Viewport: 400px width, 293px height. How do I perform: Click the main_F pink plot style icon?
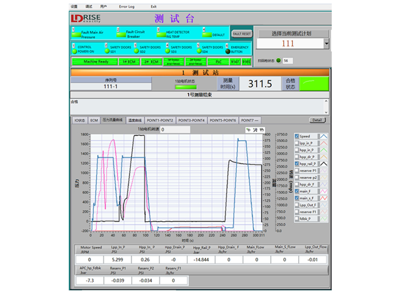click(324, 191)
